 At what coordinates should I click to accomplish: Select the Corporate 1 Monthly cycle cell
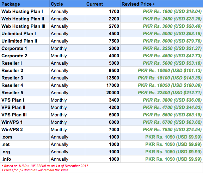click(x=67, y=48)
